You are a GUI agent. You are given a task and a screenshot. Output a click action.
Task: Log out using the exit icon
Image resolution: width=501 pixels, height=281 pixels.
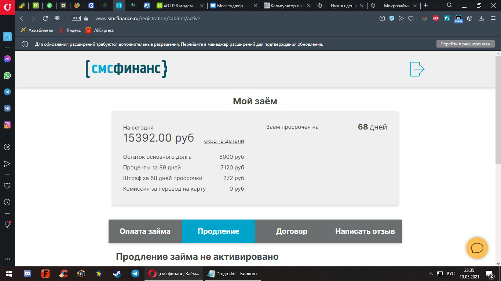[417, 69]
